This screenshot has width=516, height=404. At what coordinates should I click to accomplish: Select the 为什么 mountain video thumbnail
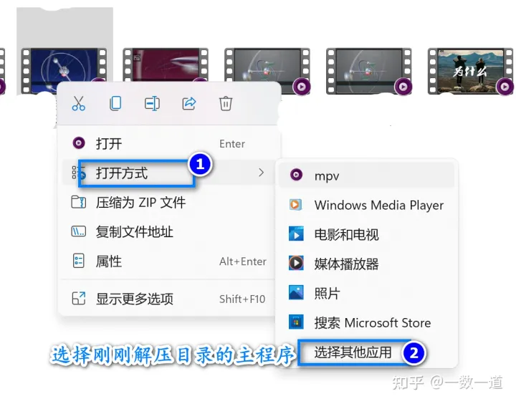pyautogui.click(x=471, y=71)
